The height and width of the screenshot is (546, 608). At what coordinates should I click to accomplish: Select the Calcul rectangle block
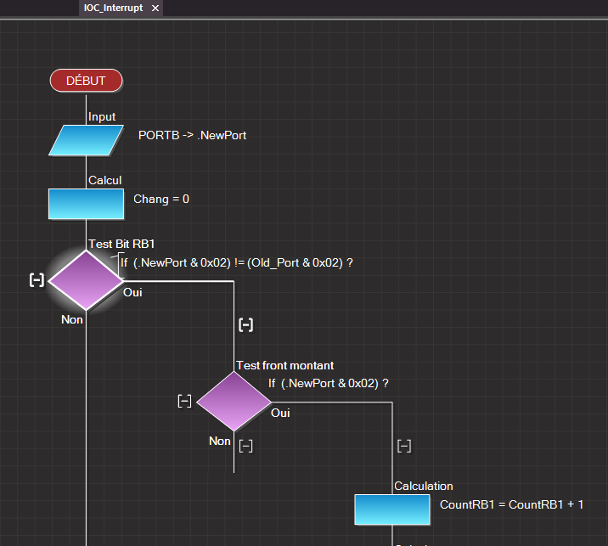pyautogui.click(x=86, y=204)
